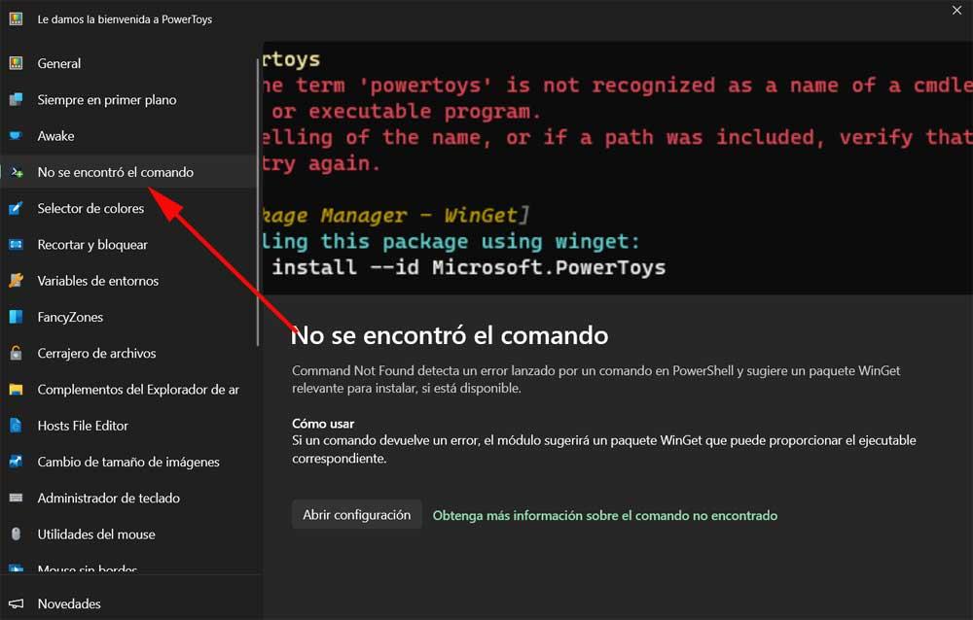
Task: Open No se encontró el comando page
Action: click(129, 172)
